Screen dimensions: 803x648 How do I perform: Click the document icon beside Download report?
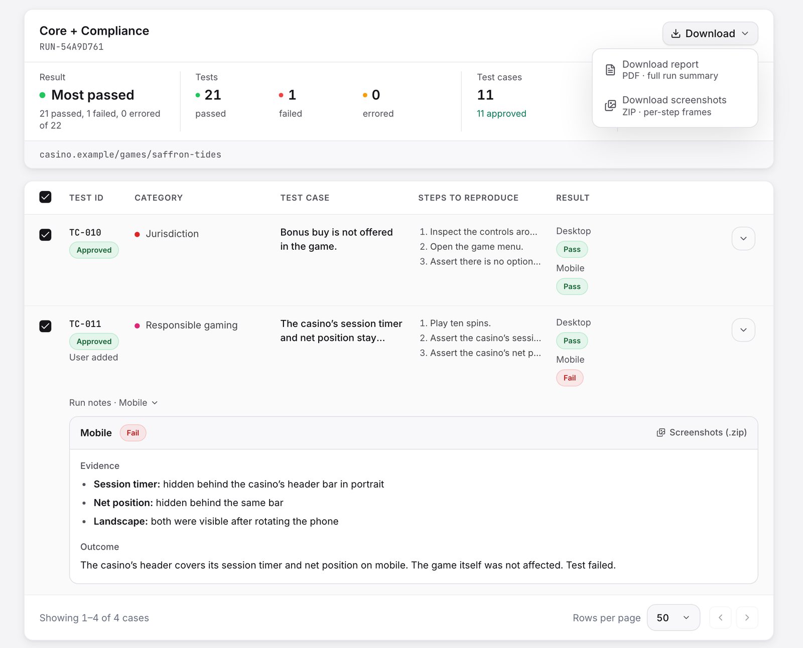pyautogui.click(x=610, y=70)
